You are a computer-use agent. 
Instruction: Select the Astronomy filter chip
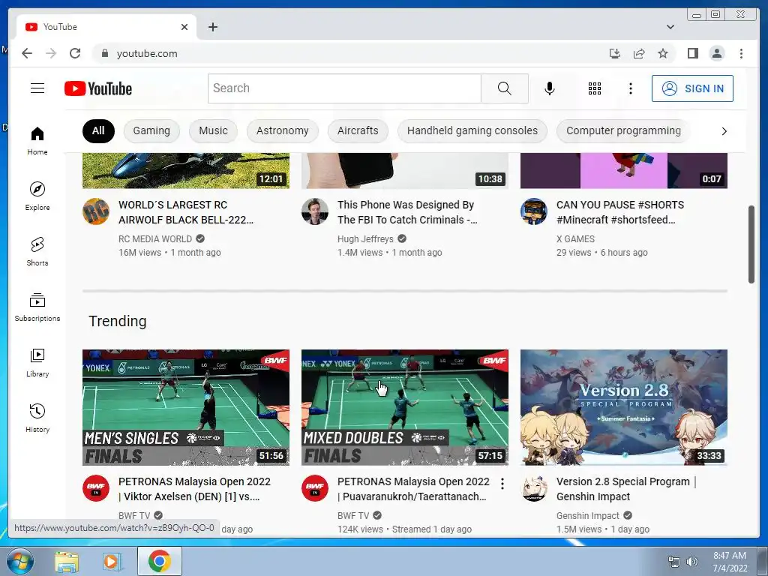point(282,130)
